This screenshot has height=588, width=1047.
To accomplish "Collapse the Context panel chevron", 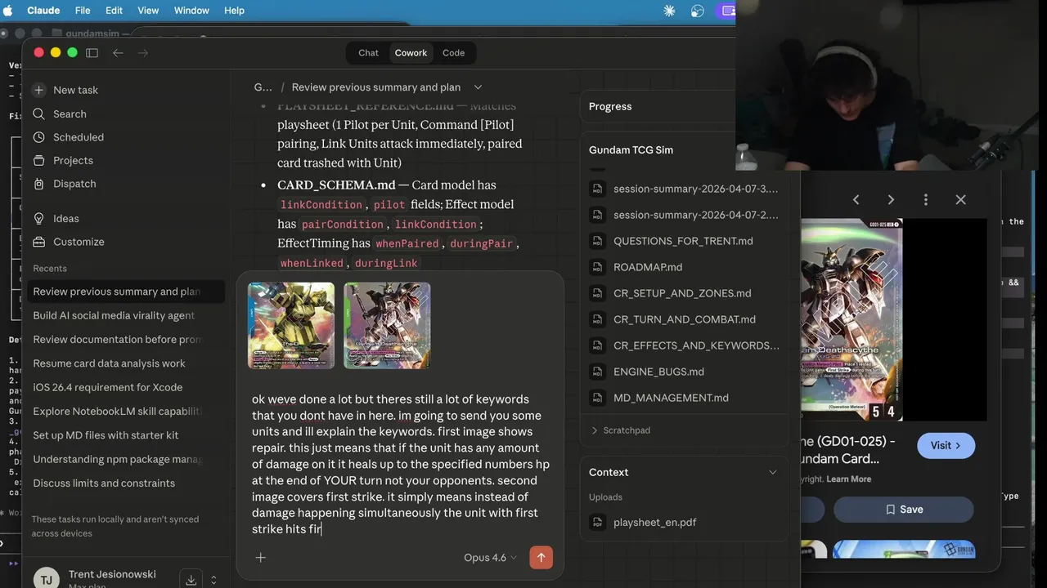I will (772, 472).
